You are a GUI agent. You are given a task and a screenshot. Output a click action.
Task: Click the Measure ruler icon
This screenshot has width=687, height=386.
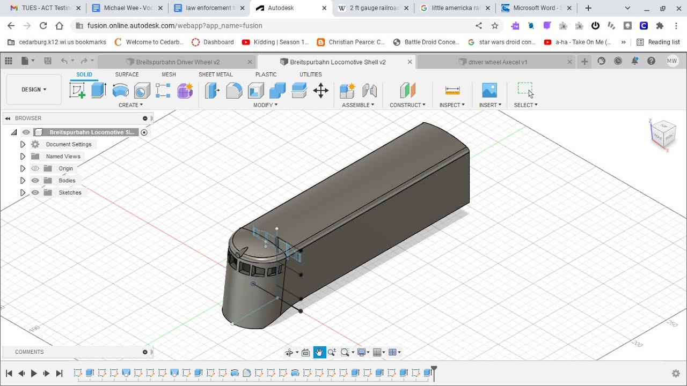pos(452,90)
